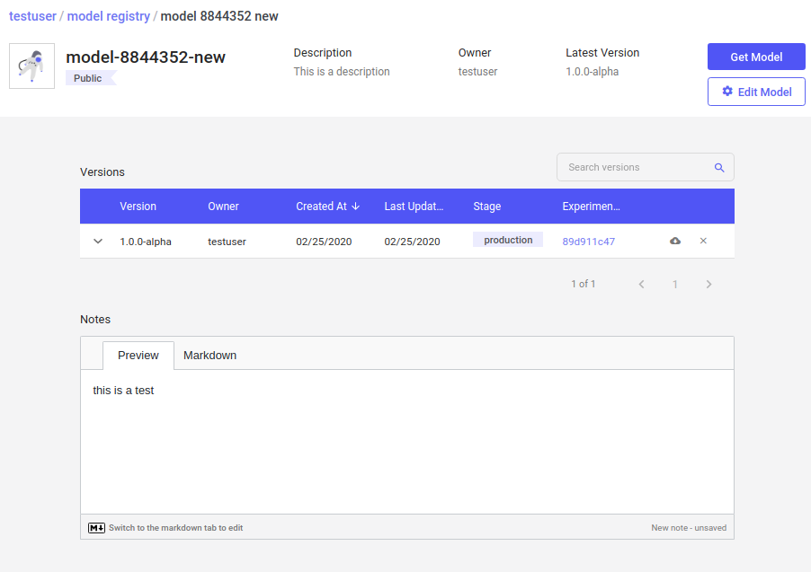Screen dimensions: 811x572
Task: Click the delete X icon in version row
Action: point(703,241)
